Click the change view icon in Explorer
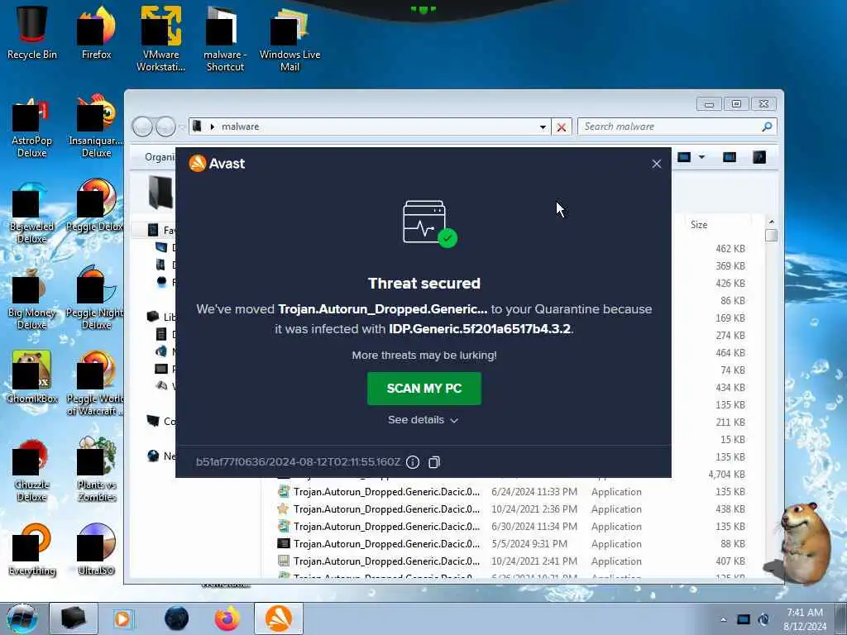847x635 pixels. (684, 157)
